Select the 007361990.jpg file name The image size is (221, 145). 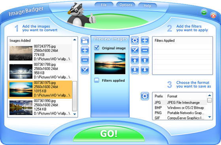coord(45,101)
